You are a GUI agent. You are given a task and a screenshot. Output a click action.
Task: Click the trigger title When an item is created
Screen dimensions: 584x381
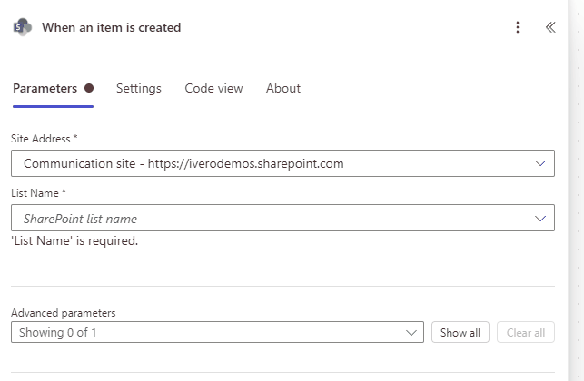(x=112, y=27)
